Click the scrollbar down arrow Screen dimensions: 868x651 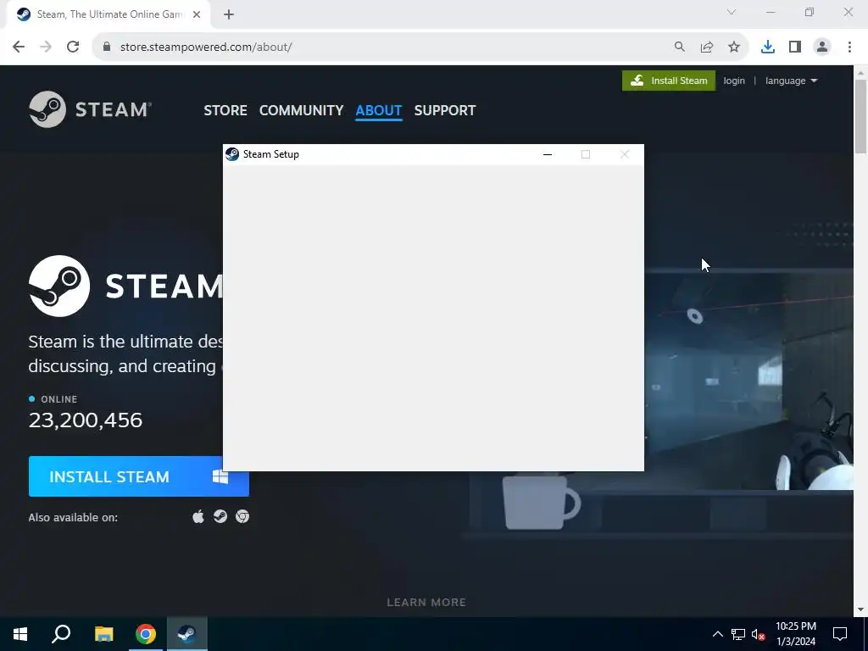[x=860, y=610]
